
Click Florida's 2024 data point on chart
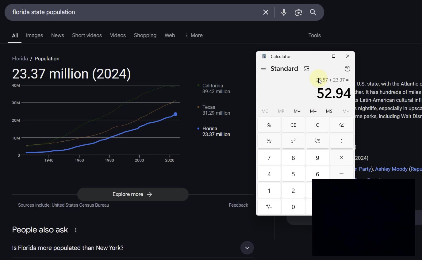tap(175, 114)
